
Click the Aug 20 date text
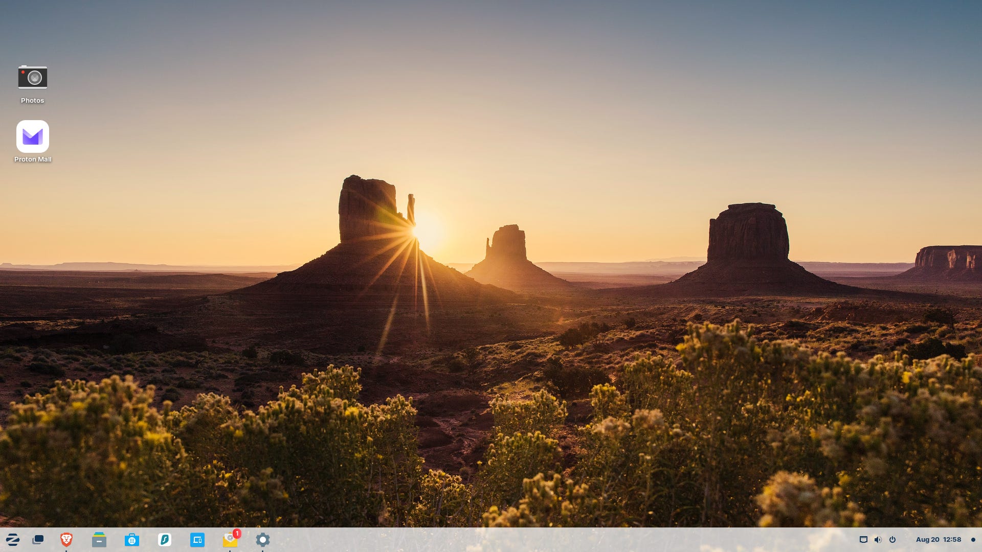[x=927, y=539]
